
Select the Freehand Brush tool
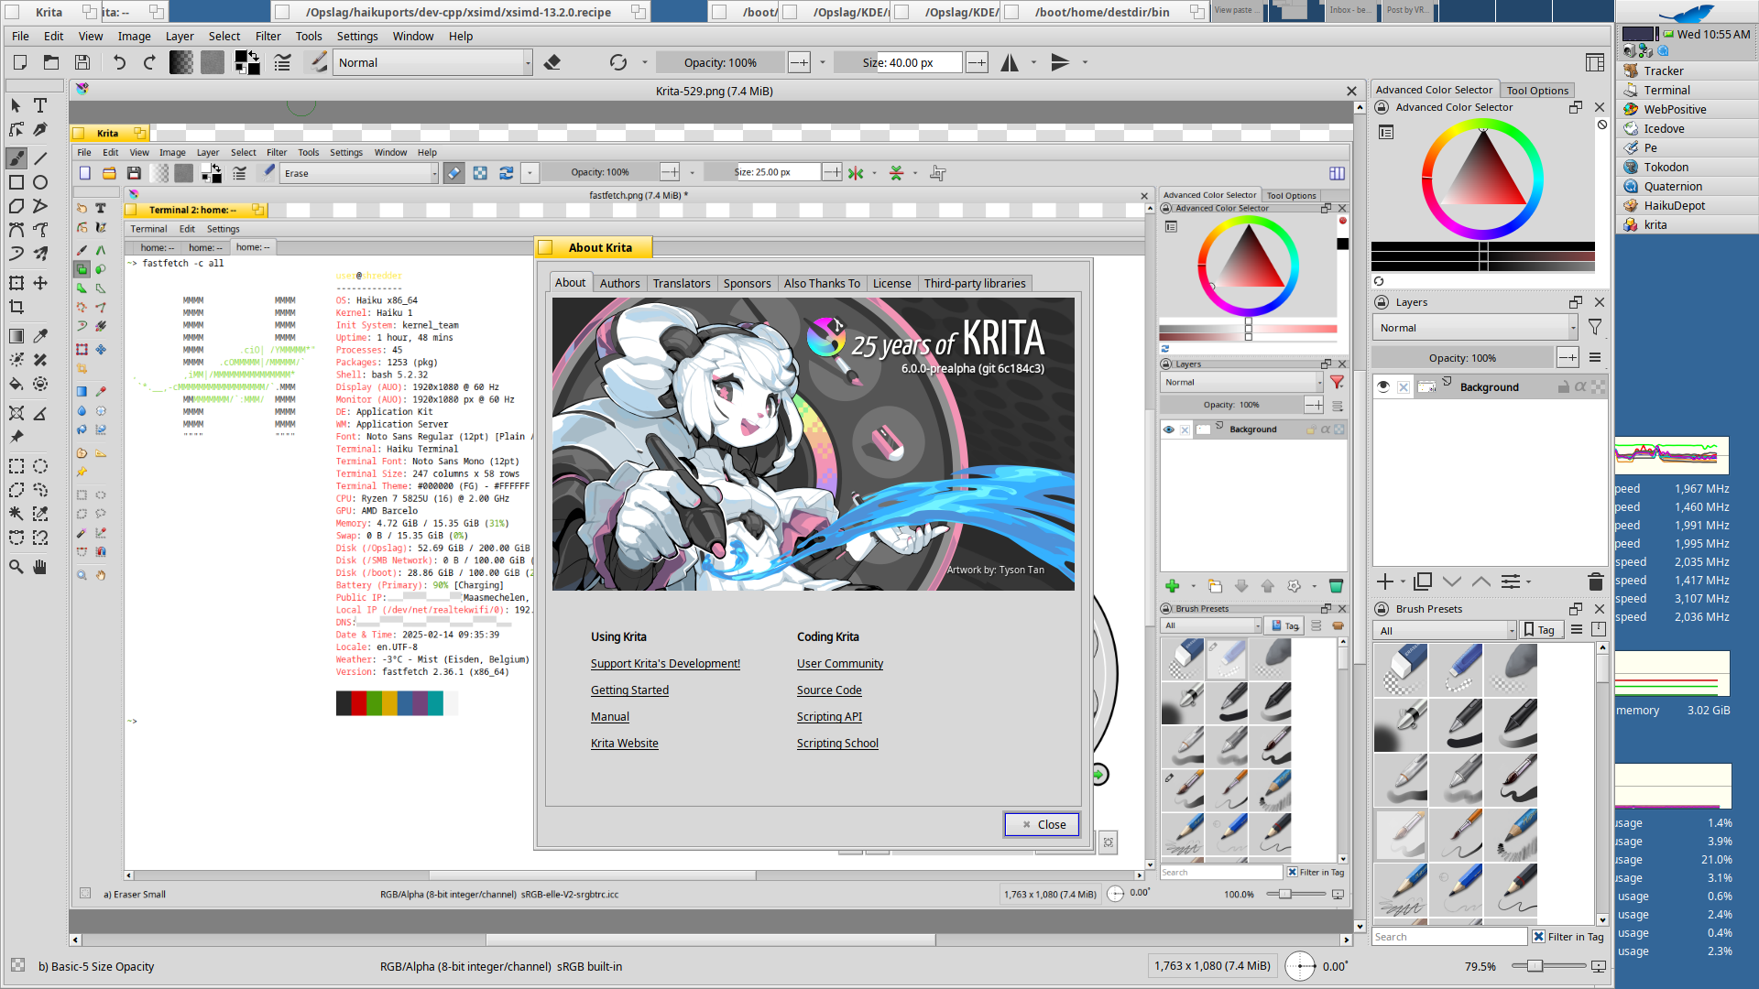[x=16, y=158]
